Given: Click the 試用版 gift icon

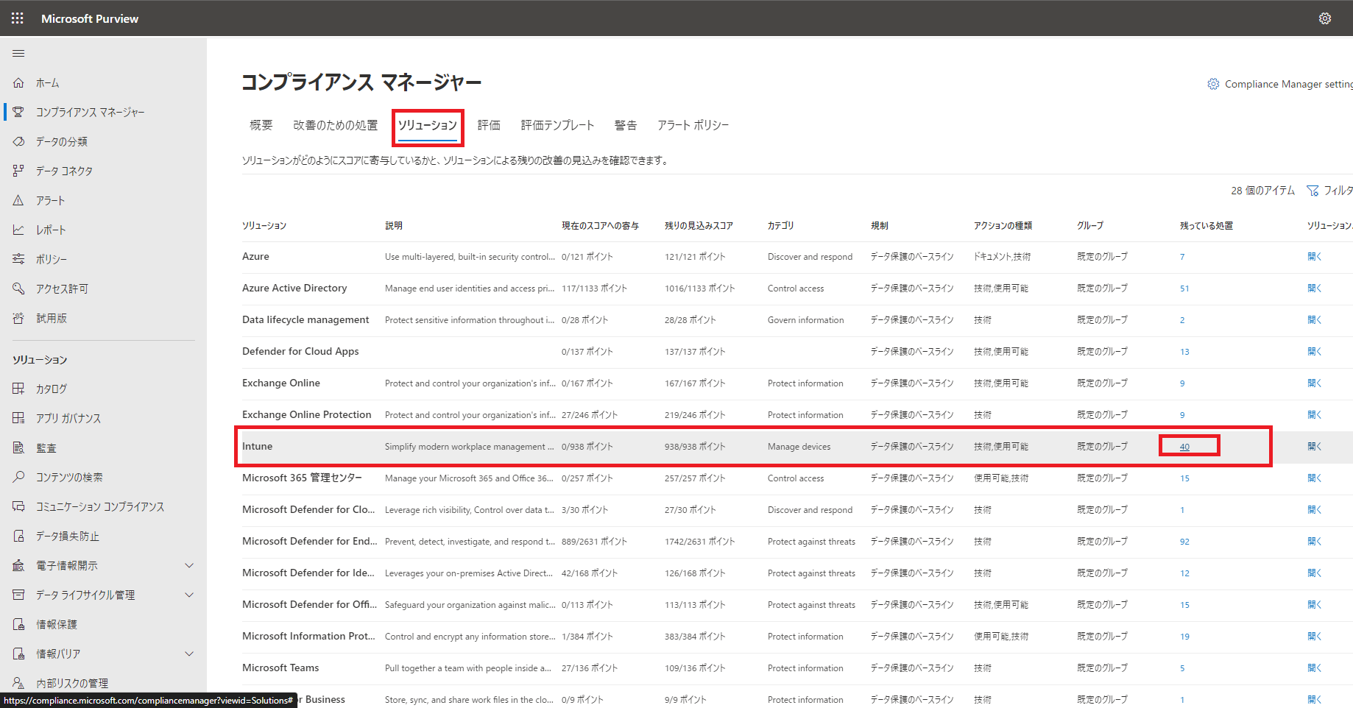Looking at the screenshot, I should [x=18, y=318].
